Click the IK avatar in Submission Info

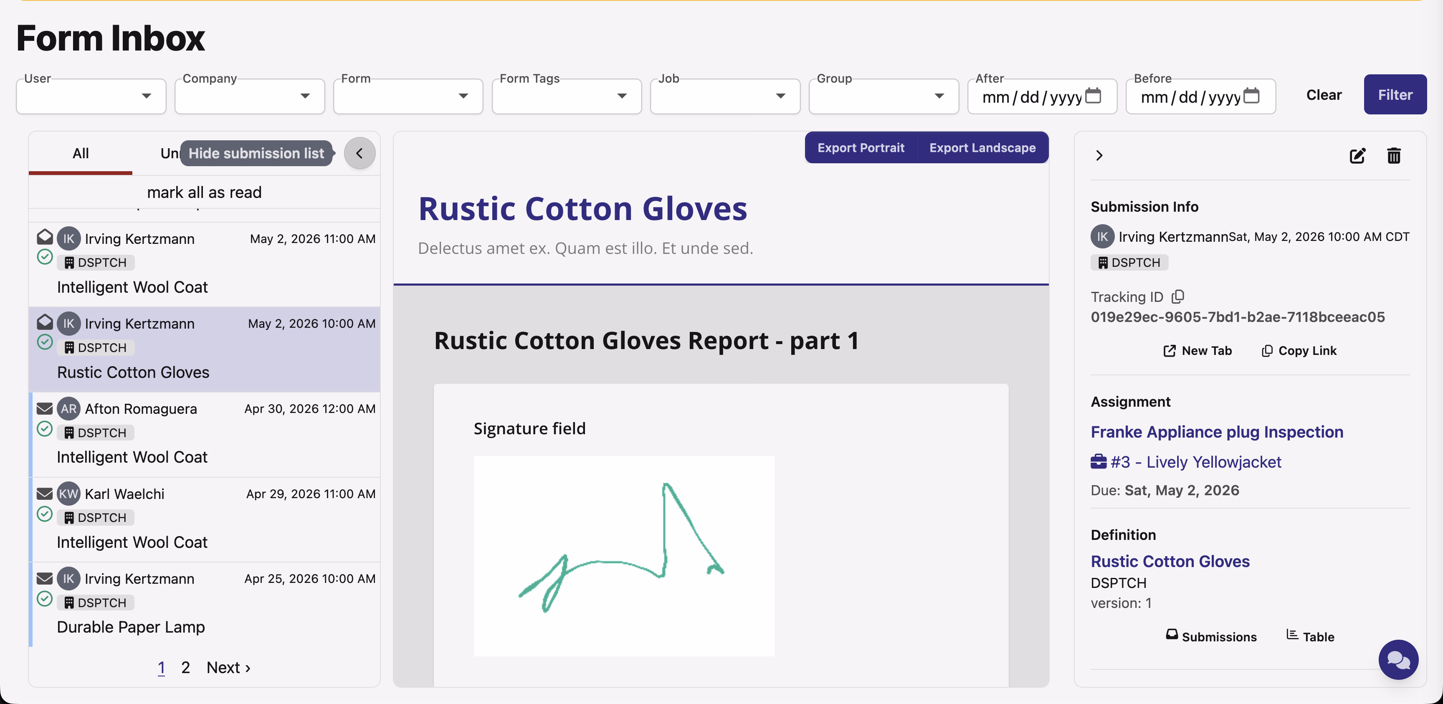click(1102, 237)
